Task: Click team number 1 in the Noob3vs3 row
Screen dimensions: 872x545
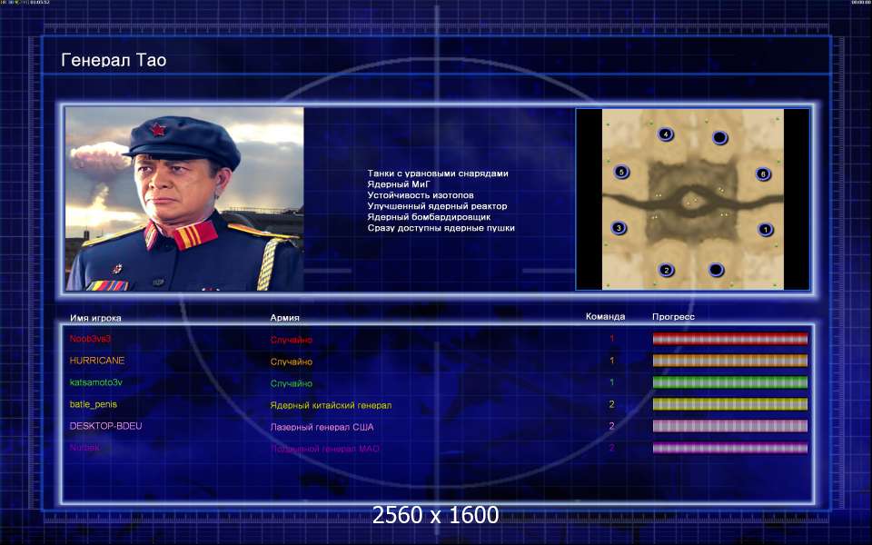Action: point(611,339)
